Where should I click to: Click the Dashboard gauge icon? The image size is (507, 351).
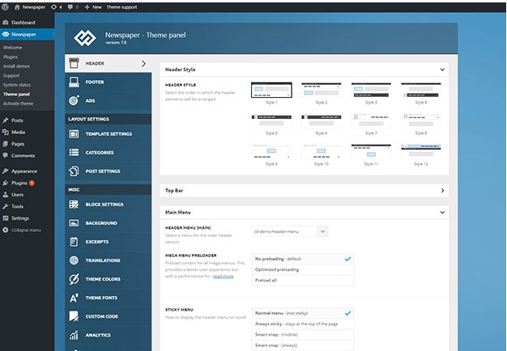[x=5, y=23]
